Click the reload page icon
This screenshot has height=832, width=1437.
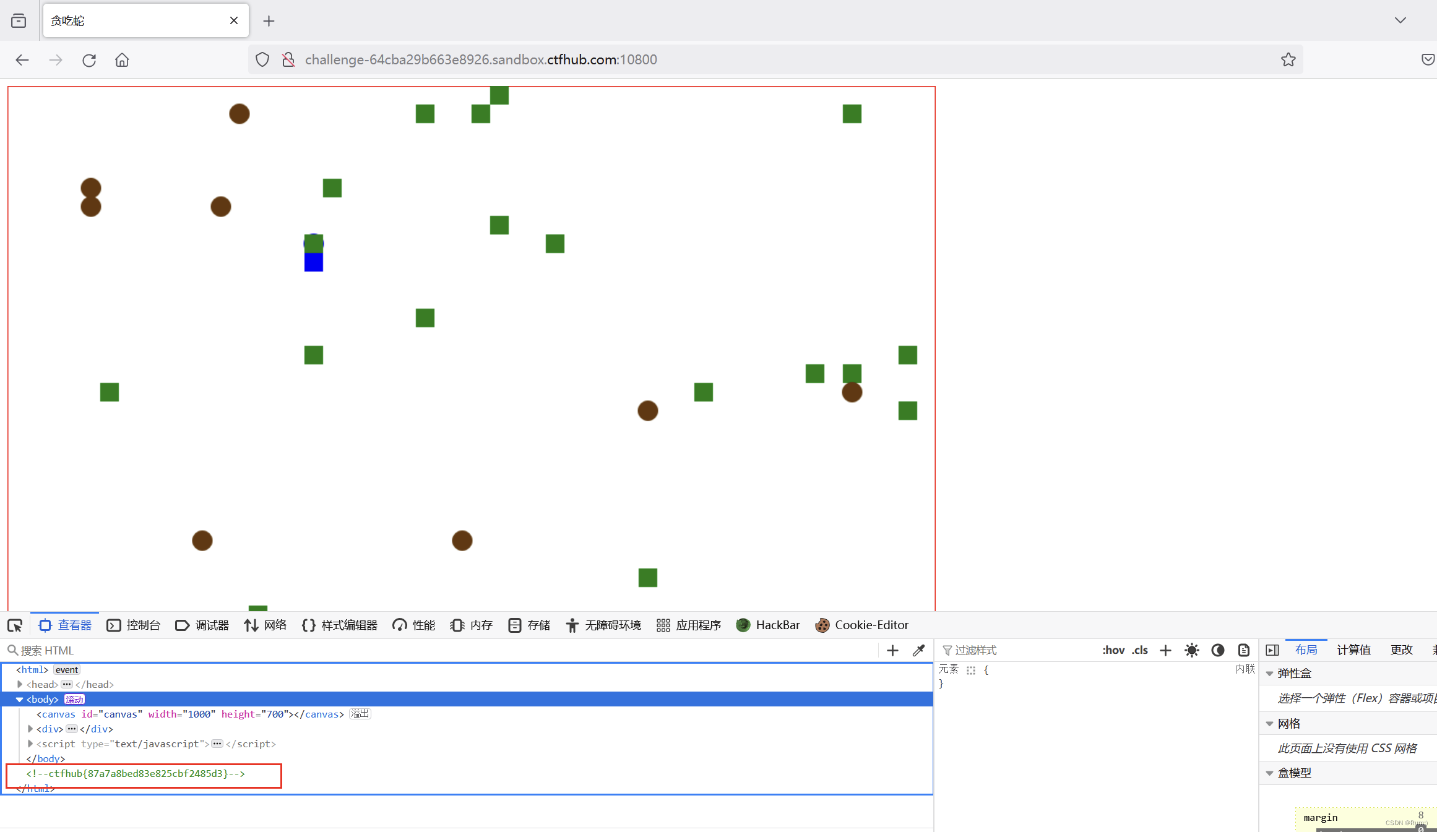pos(89,60)
